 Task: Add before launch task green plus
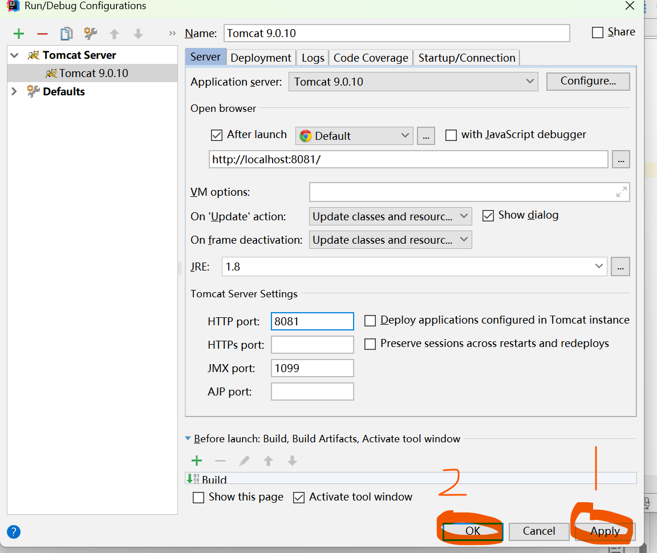(x=197, y=461)
